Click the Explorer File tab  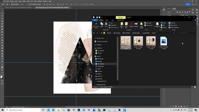point(95,20)
